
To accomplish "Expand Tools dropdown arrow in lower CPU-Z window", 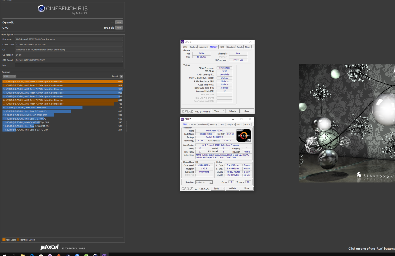I will click(x=223, y=188).
